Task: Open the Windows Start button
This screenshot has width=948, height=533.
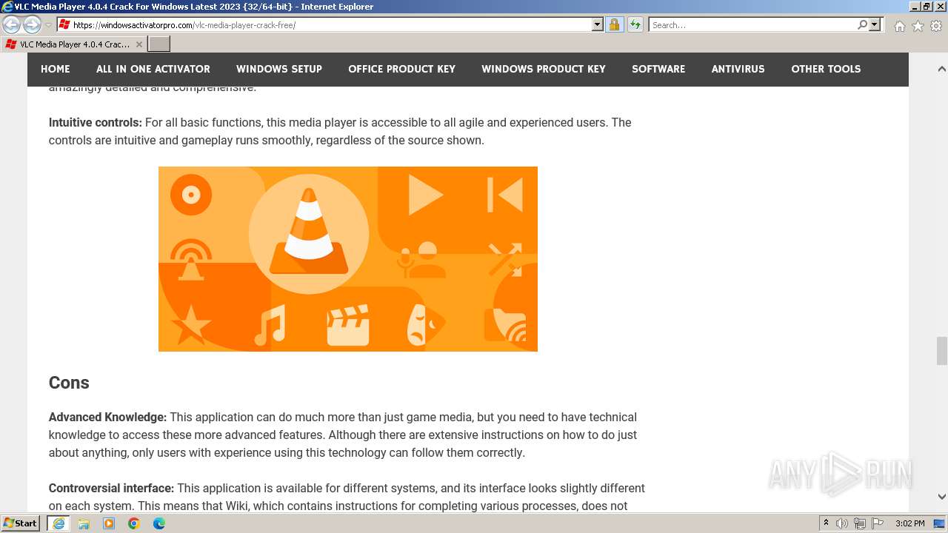Action: coord(21,523)
